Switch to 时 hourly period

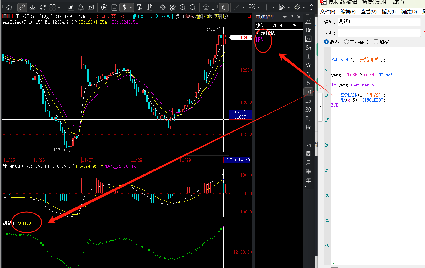[308, 118]
